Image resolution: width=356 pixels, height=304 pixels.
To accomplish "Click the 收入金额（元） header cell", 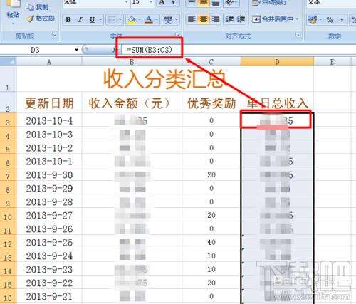I will pos(132,103).
